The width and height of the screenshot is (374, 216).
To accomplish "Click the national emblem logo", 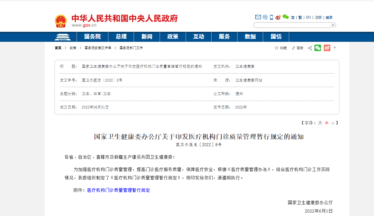I will coord(61,21).
